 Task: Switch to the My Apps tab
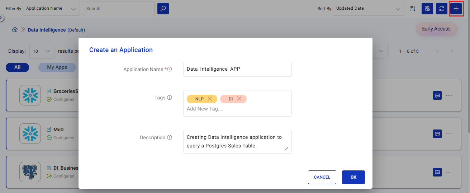pyautogui.click(x=57, y=67)
